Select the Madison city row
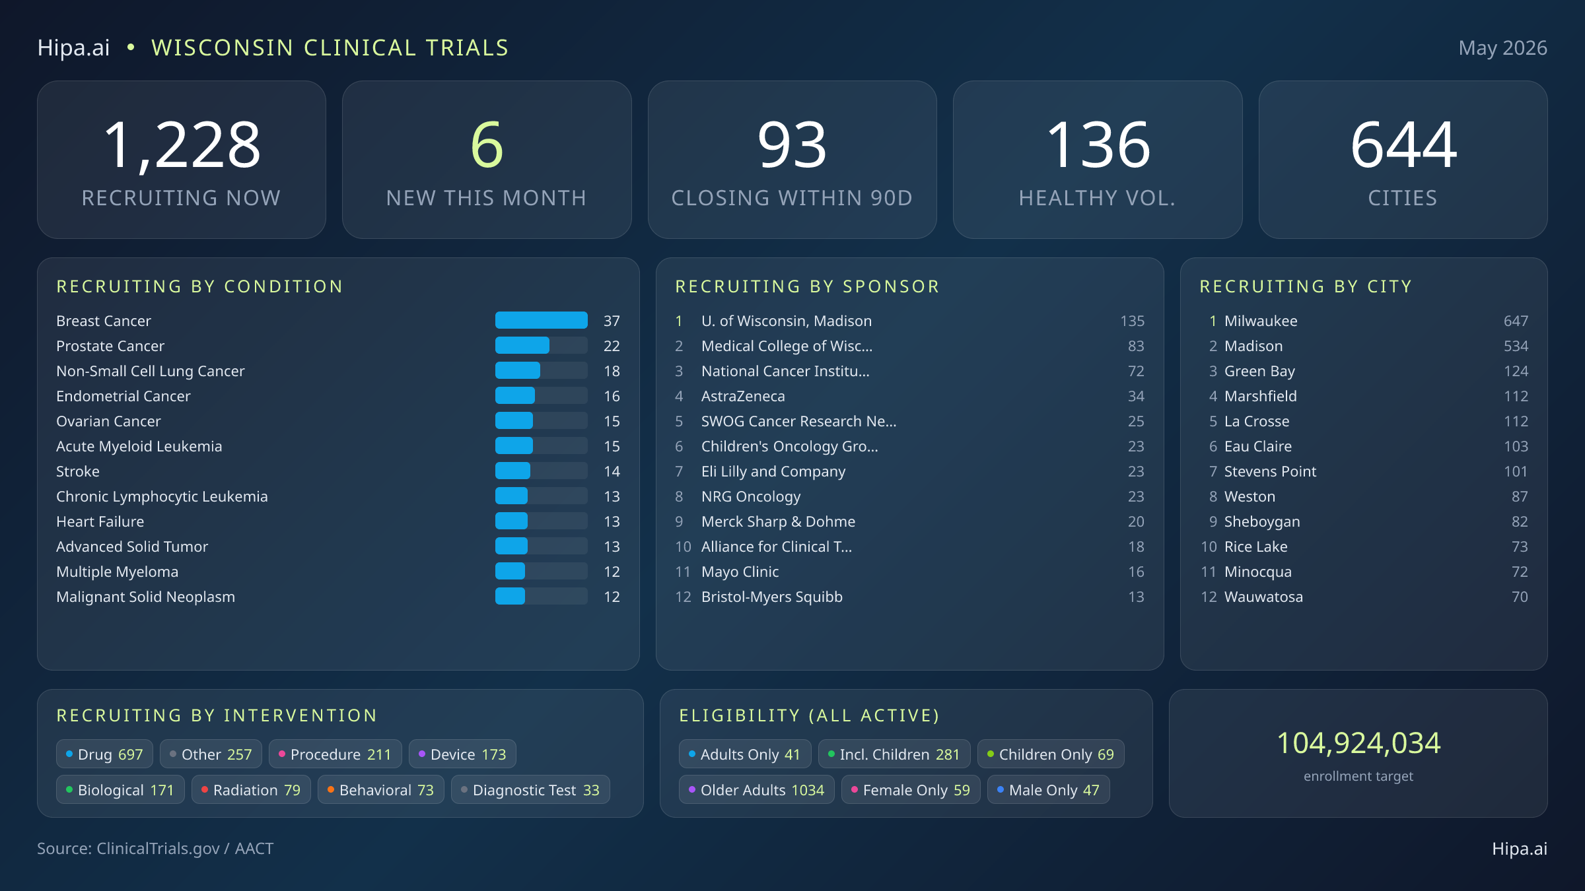1585x891 pixels. [x=1364, y=346]
